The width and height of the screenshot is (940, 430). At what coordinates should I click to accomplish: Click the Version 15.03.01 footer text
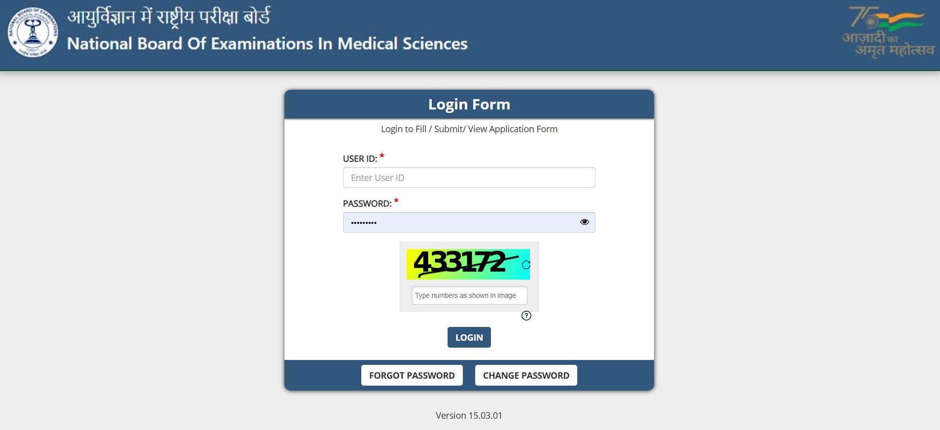pyautogui.click(x=469, y=416)
